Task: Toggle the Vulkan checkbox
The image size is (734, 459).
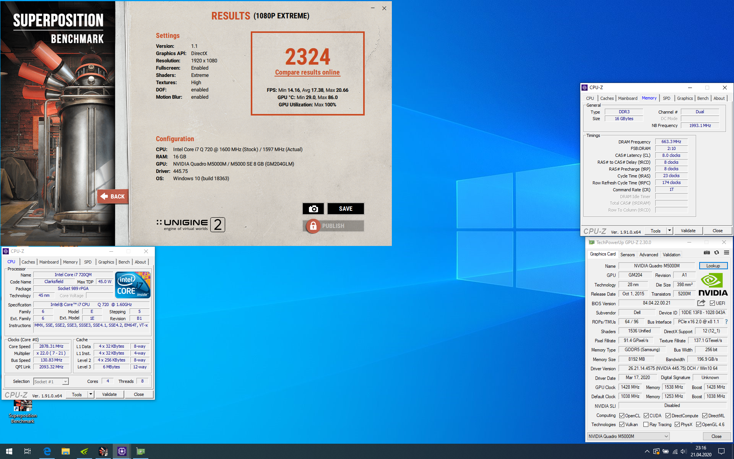Action: pos(622,425)
